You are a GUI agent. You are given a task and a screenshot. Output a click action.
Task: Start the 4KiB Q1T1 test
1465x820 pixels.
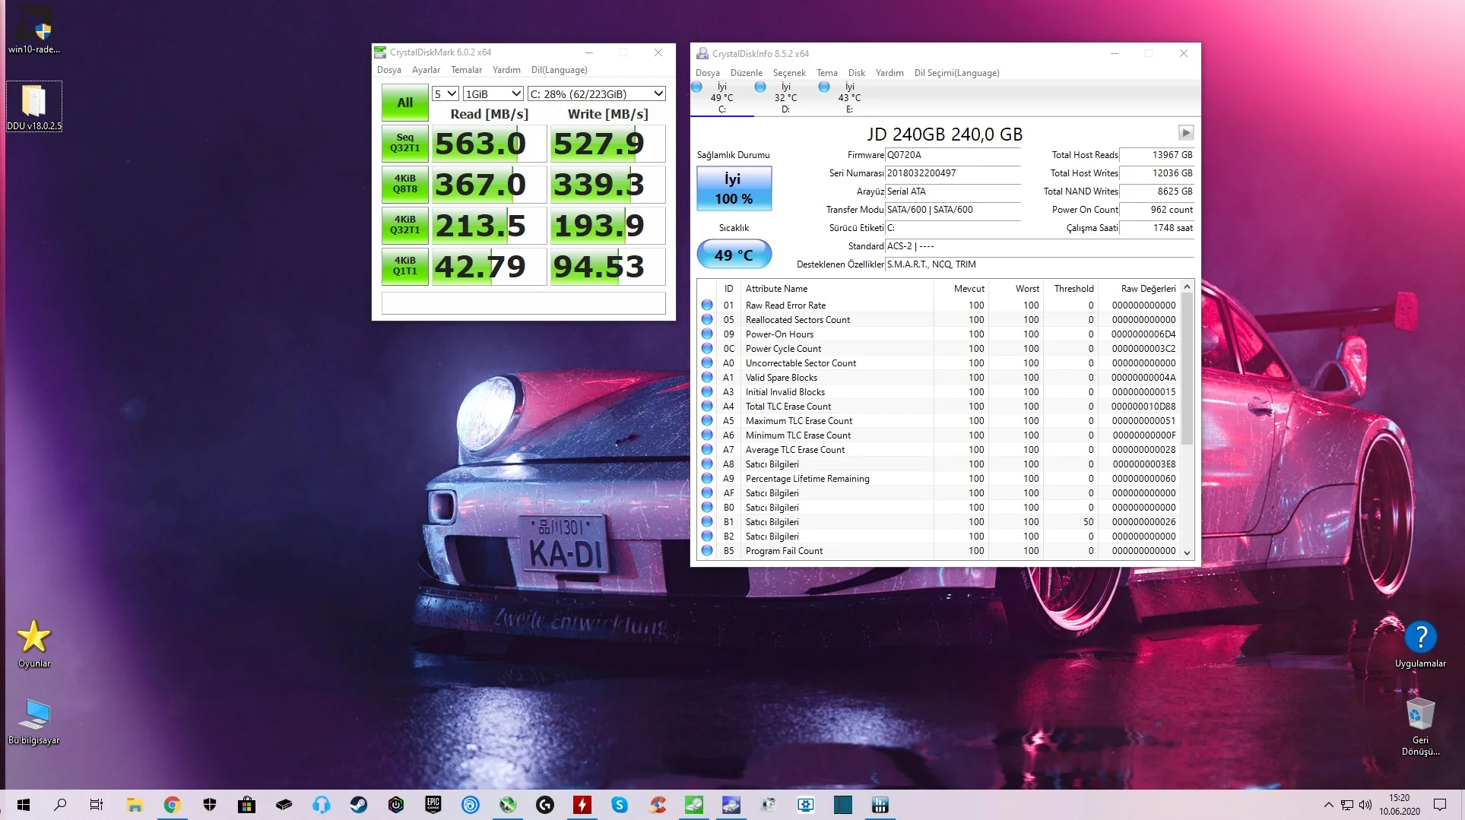404,266
